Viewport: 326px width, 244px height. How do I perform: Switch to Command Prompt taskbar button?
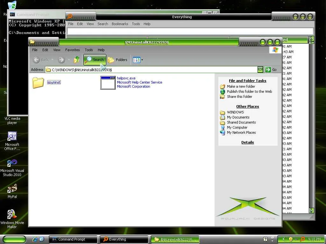[x=73, y=240]
